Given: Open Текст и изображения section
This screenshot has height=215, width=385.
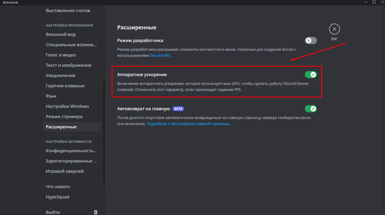Looking at the screenshot, I should 68,65.
